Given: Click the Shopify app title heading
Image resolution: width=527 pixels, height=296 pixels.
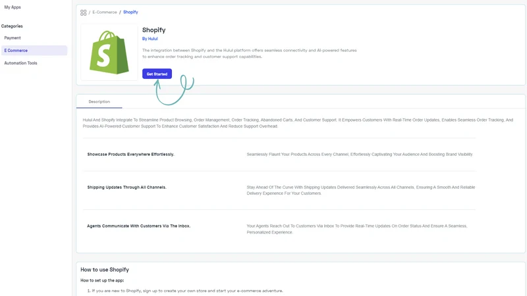Looking at the screenshot, I should click(154, 30).
